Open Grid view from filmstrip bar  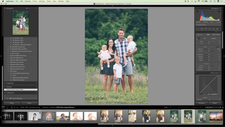point(12,107)
